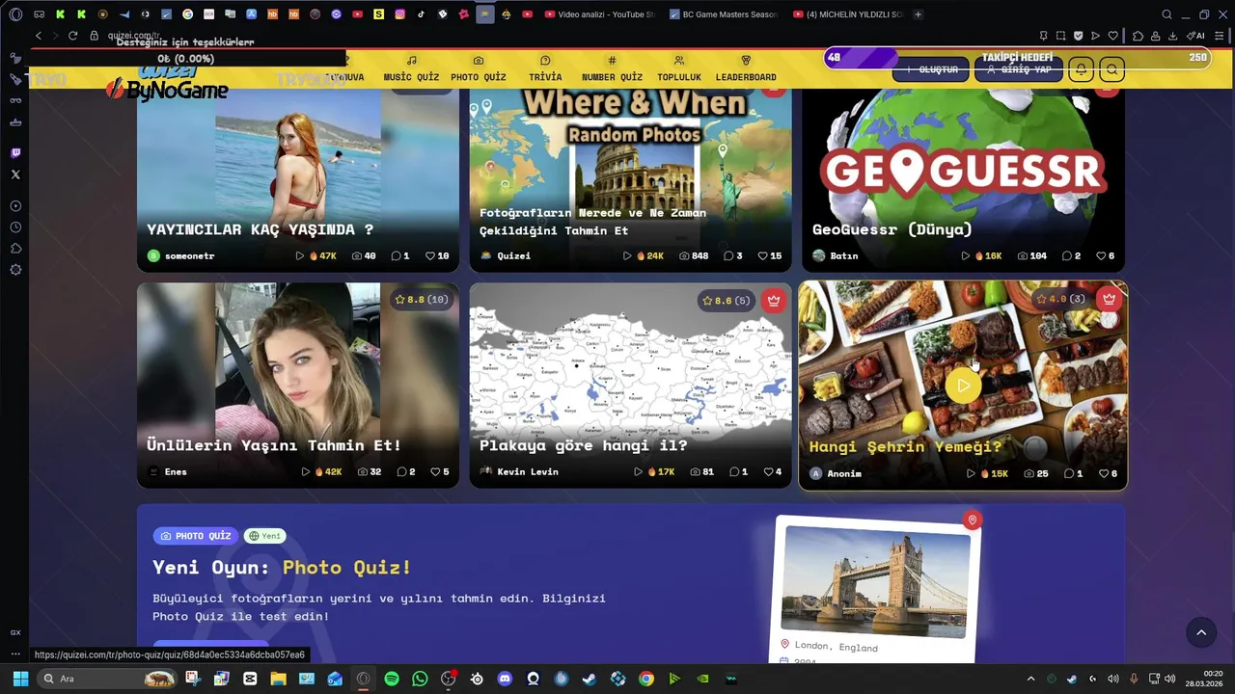Open the Leaderboard page
The width and height of the screenshot is (1235, 694).
pos(746,68)
